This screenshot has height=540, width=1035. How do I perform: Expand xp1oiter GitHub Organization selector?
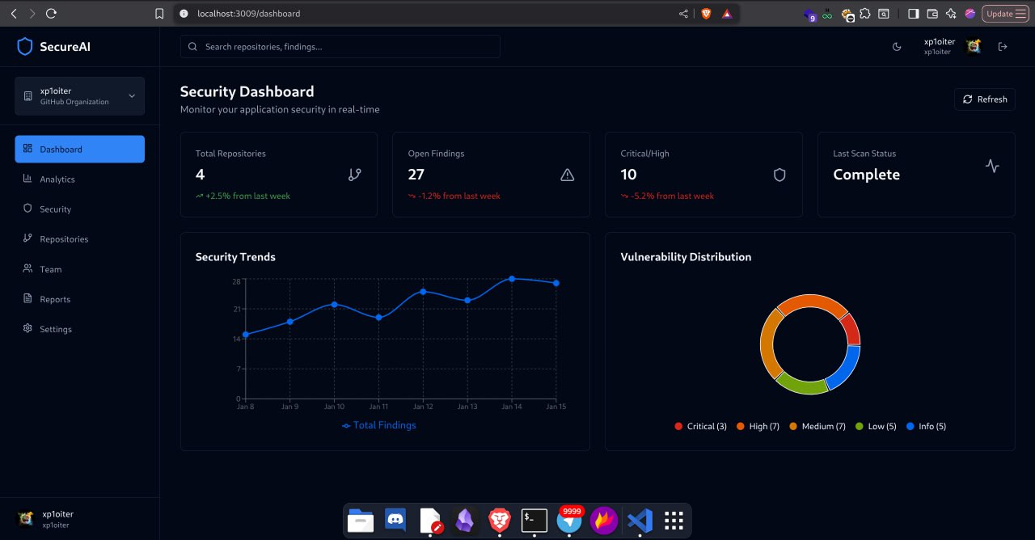point(79,96)
